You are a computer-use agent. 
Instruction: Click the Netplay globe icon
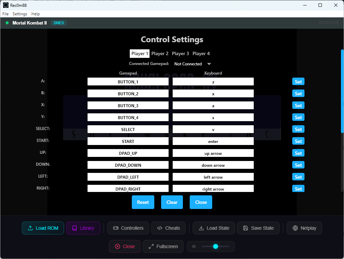point(295,228)
